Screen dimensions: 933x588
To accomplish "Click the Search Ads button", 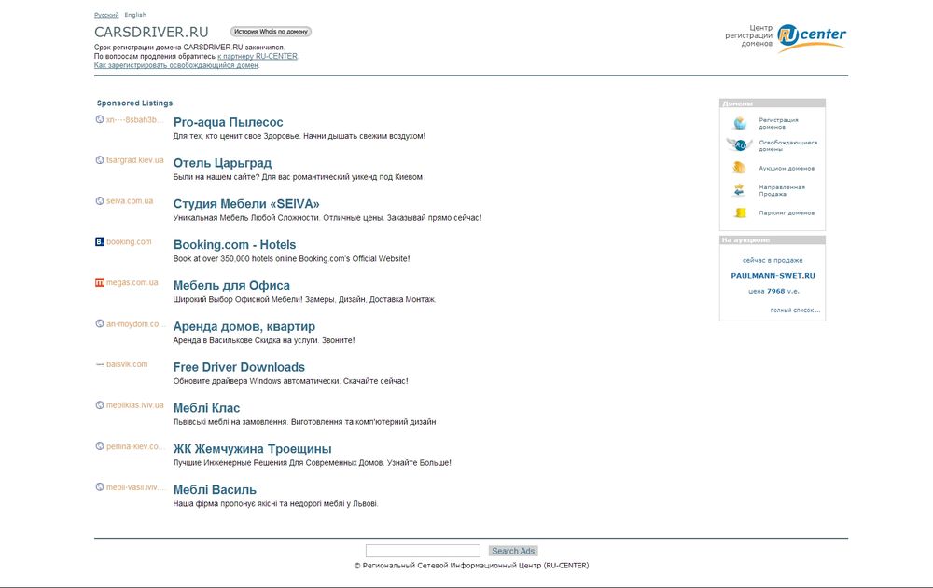I will coord(513,551).
